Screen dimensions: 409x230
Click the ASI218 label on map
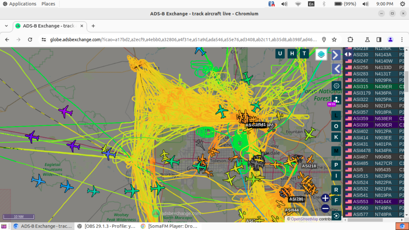[309, 166]
